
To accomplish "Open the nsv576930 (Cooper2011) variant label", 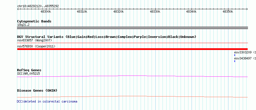I will [x=36, y=47].
